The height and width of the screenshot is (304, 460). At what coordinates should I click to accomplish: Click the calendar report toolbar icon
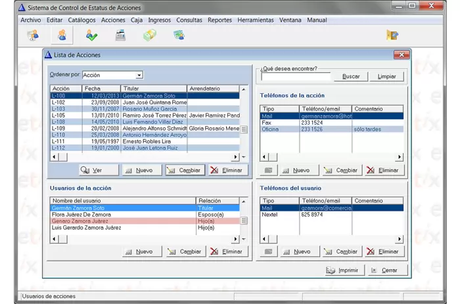click(179, 35)
